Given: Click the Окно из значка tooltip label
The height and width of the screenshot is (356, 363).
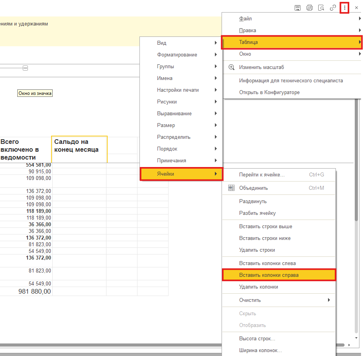Looking at the screenshot, I should [35, 93].
